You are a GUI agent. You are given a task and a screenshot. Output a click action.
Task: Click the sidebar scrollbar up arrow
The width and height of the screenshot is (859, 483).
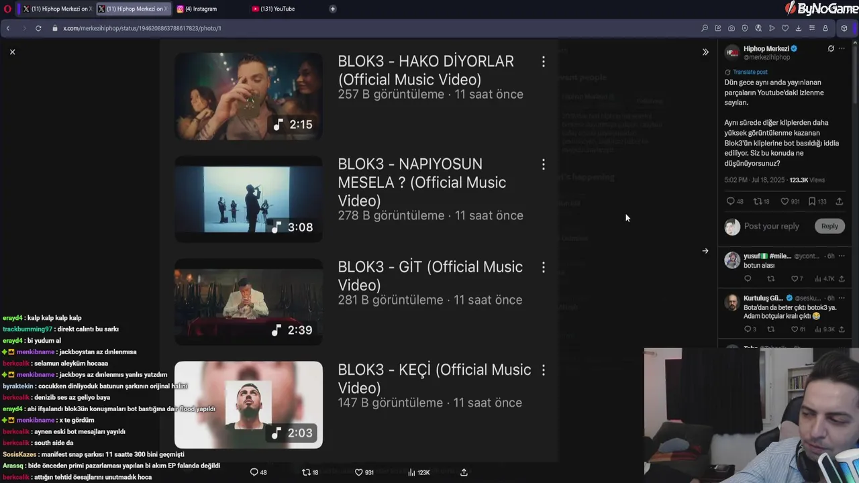coord(856,44)
